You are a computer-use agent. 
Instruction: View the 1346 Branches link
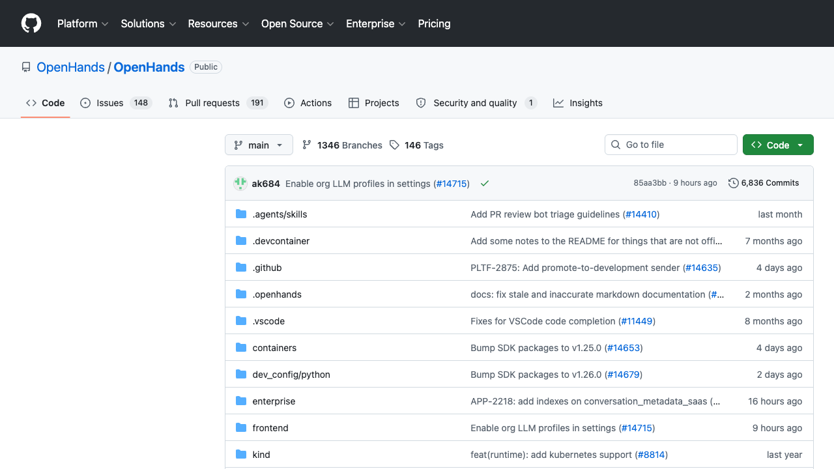pyautogui.click(x=342, y=145)
